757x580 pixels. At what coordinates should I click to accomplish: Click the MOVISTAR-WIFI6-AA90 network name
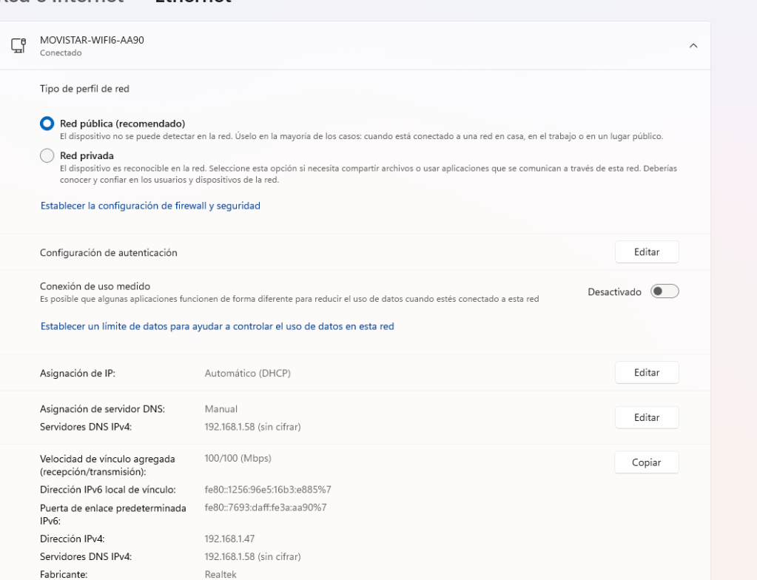92,40
